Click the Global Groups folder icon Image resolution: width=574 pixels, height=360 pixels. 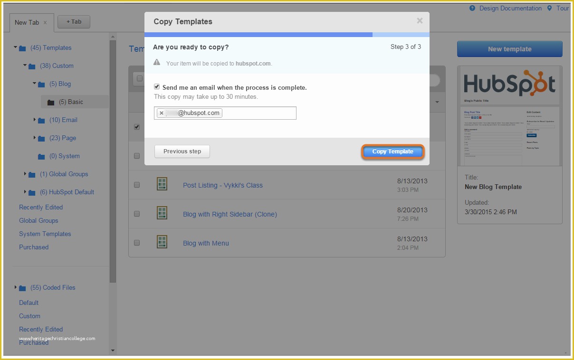(x=32, y=174)
